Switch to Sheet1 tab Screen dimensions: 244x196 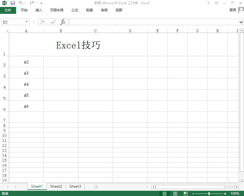pos(37,186)
